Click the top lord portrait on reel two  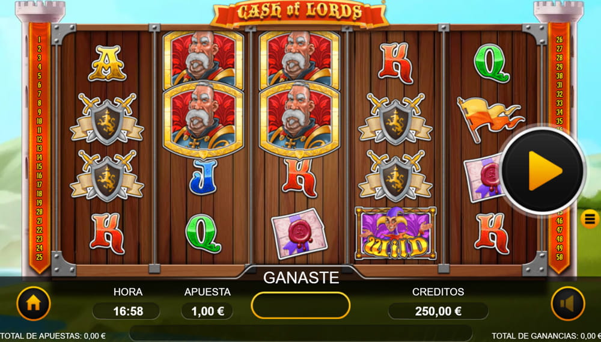click(x=203, y=60)
